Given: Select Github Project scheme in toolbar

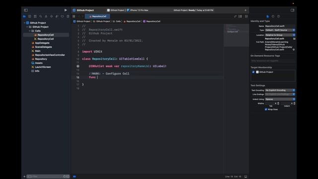Looking at the screenshot, I should tap(116, 10).
